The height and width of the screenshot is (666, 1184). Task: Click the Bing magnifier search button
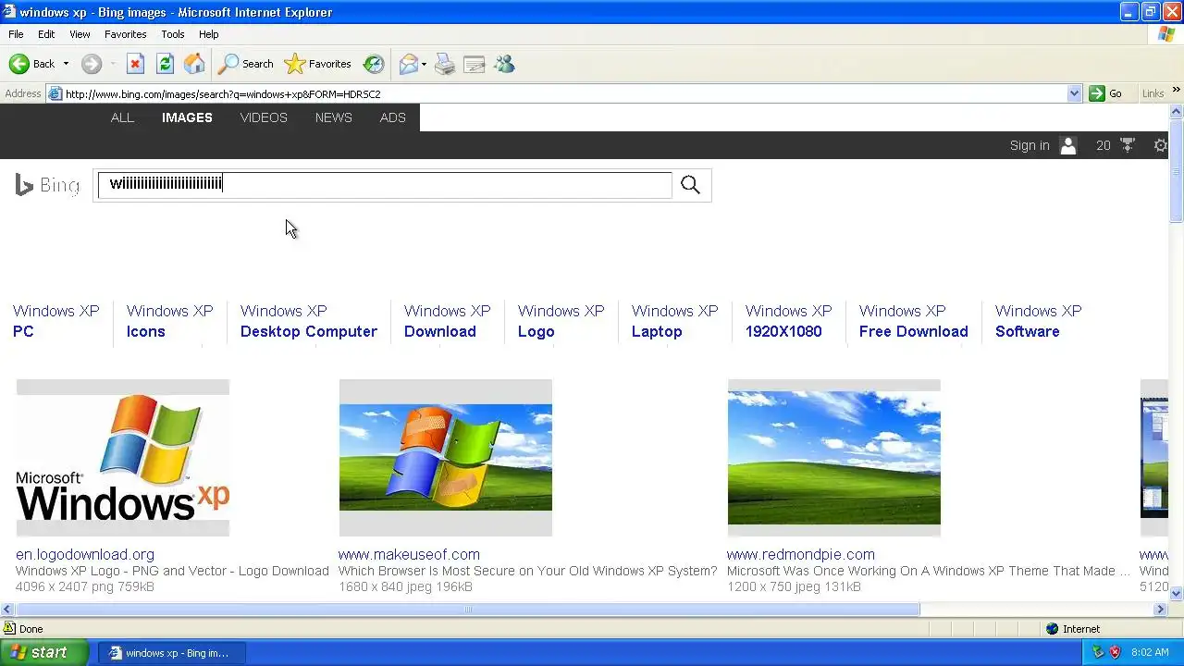[x=690, y=184]
